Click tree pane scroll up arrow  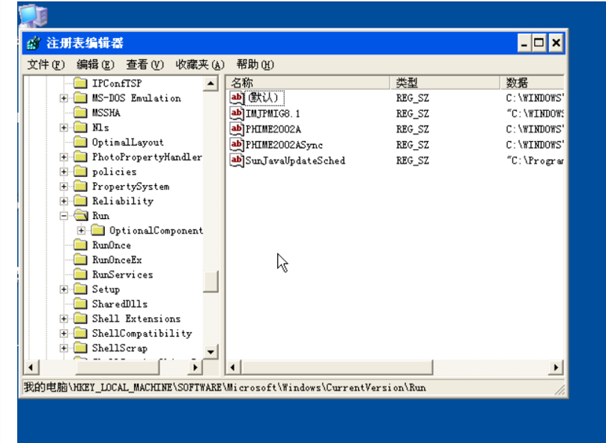tap(210, 83)
